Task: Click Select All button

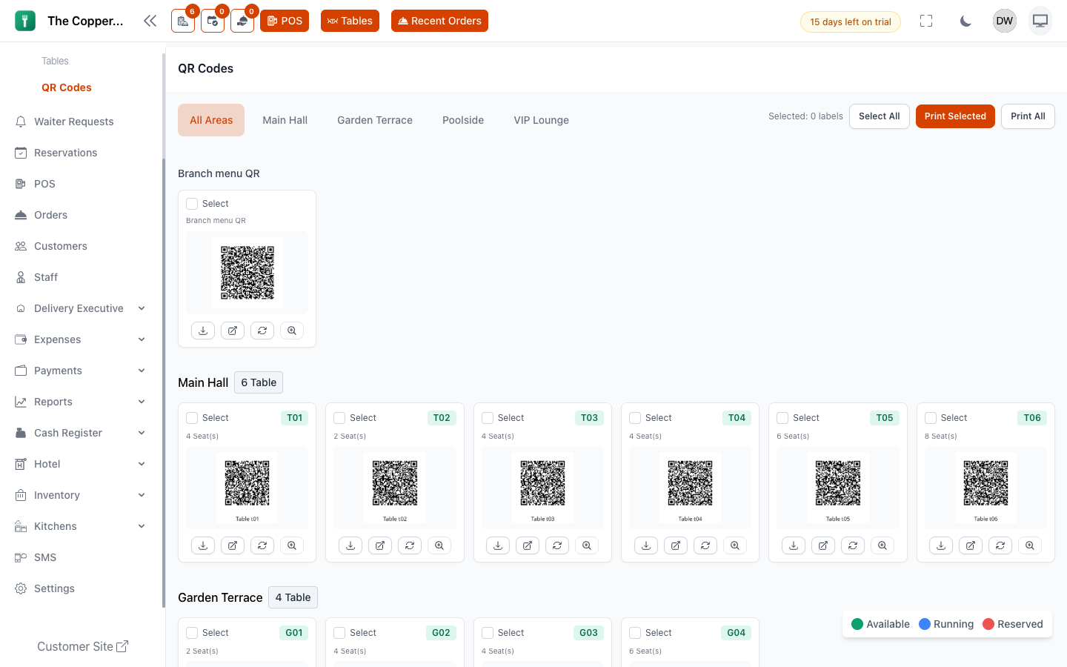Action: (x=880, y=116)
